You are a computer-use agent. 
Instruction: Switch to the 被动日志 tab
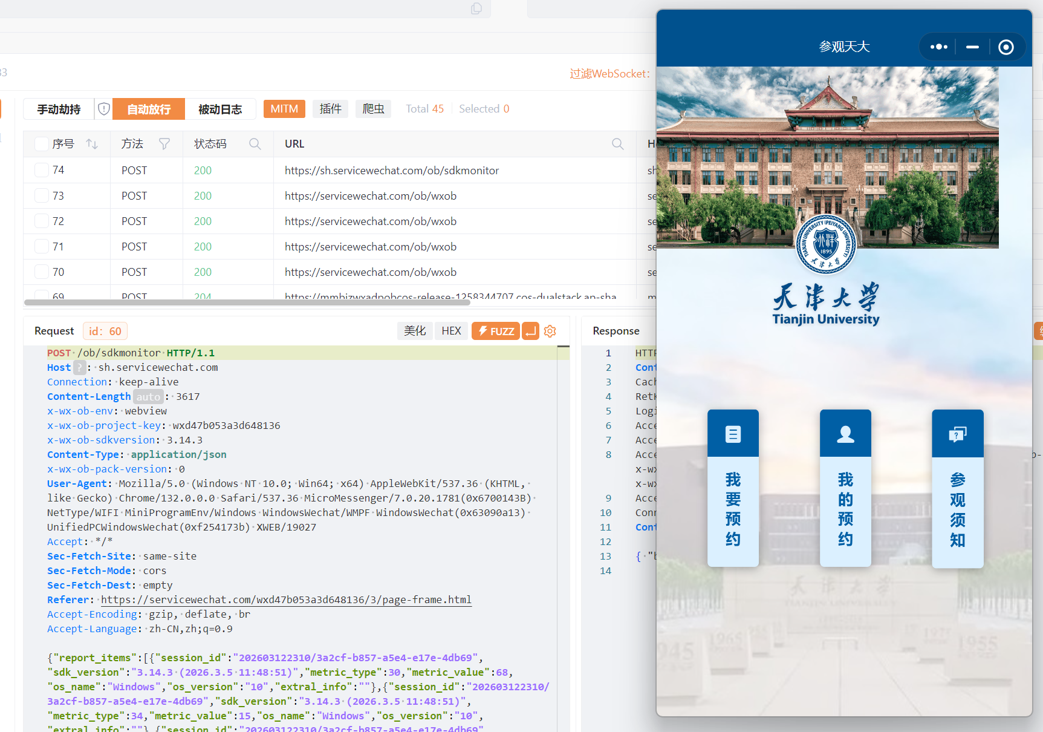tap(220, 109)
